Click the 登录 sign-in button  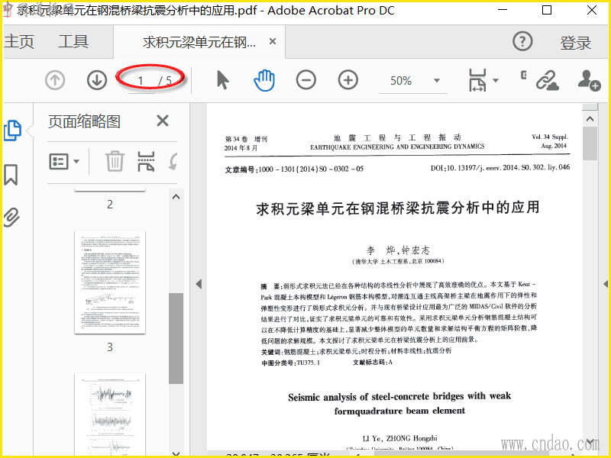[576, 43]
